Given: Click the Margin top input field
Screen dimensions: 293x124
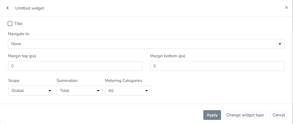Looking at the screenshot, I should pos(75,66).
